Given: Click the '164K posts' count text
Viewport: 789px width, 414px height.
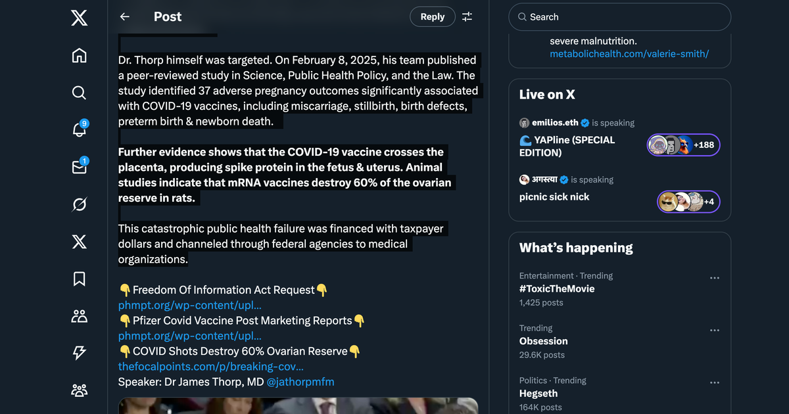Looking at the screenshot, I should (540, 407).
